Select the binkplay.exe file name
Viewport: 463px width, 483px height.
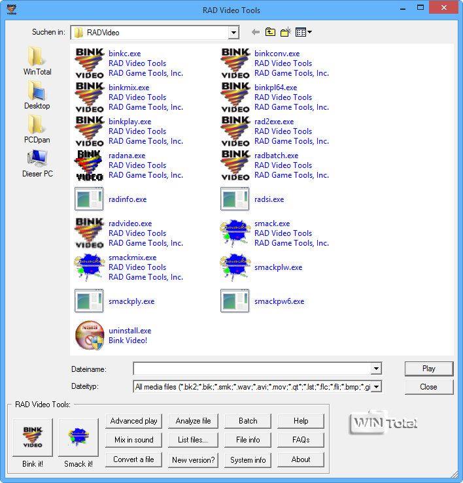129,122
